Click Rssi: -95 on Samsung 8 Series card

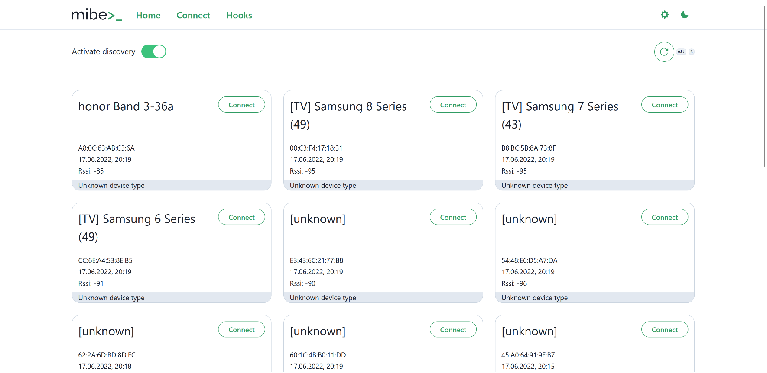[302, 171]
